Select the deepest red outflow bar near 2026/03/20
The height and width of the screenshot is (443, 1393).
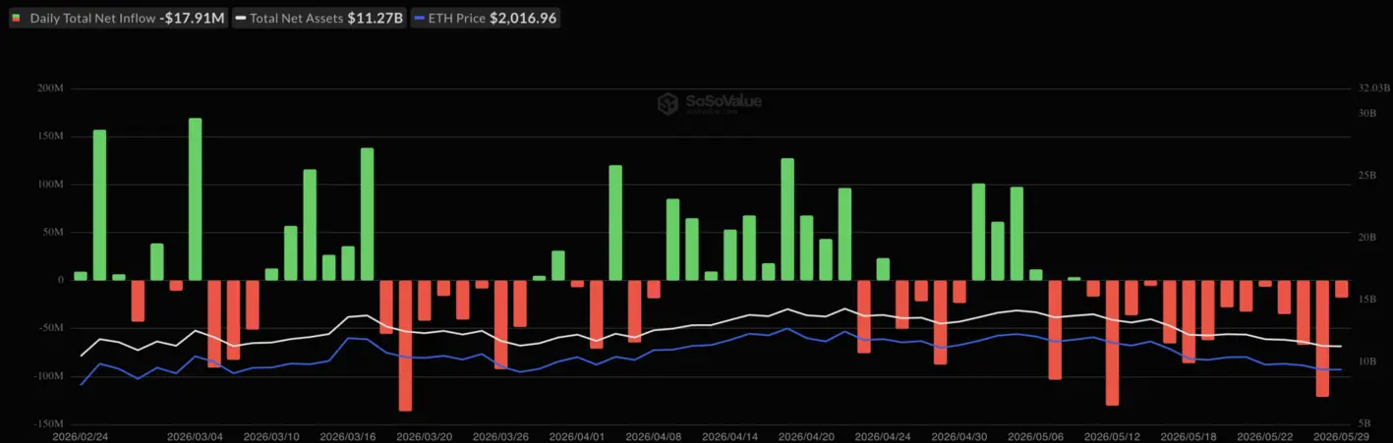405,346
